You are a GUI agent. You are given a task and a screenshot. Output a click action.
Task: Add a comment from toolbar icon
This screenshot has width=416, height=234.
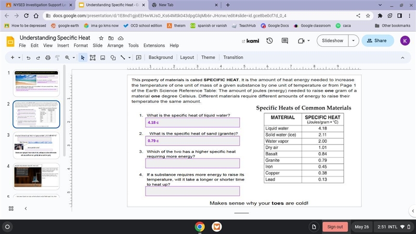[x=138, y=58]
